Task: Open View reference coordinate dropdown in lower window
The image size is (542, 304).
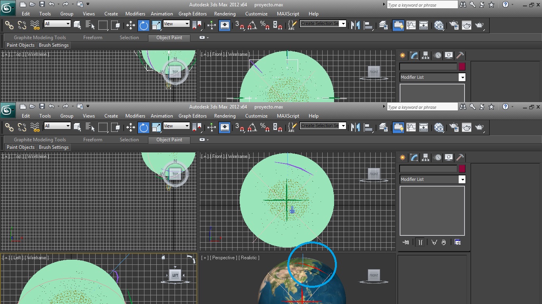Action: click(x=176, y=126)
